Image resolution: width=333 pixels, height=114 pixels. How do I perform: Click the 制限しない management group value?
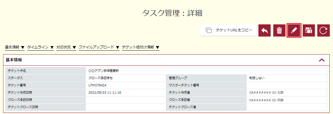click(x=257, y=78)
